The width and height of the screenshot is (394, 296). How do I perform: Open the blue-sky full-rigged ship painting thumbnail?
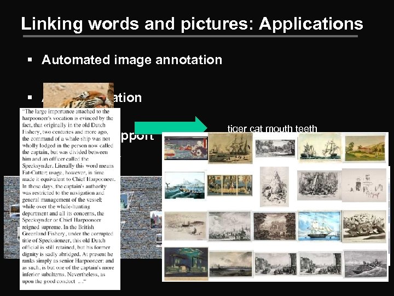coord(320,226)
